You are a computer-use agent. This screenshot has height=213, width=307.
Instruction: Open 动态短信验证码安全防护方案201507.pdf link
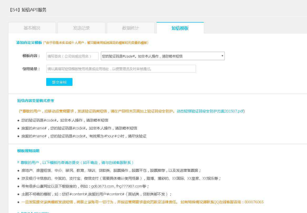coord(210,111)
